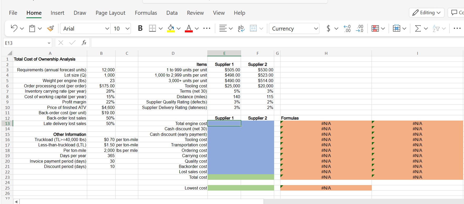Click the formula bar enter checkmark
Viewport: 464px width, 204px height.
click(72, 43)
